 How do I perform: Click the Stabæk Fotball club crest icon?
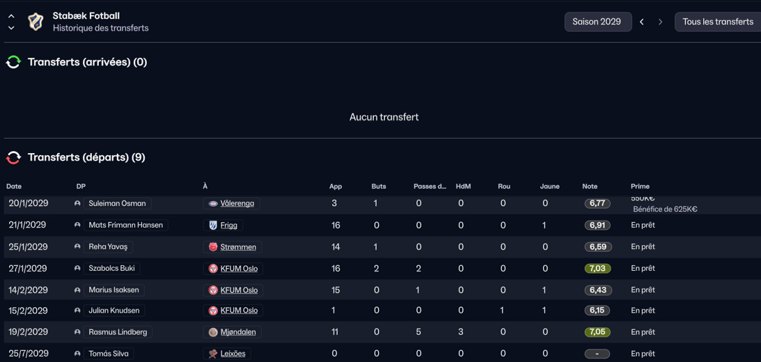click(36, 22)
